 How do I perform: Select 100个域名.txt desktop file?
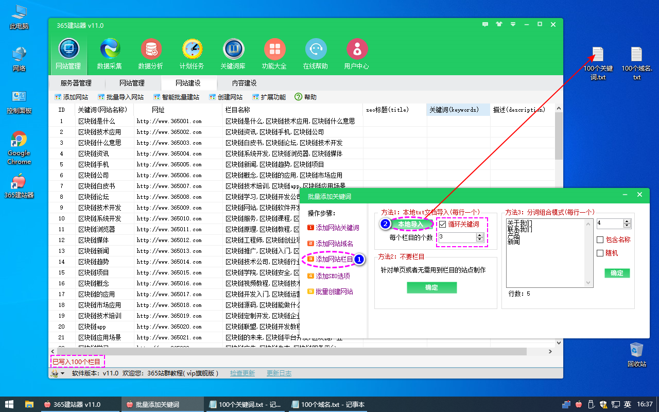[x=637, y=63]
